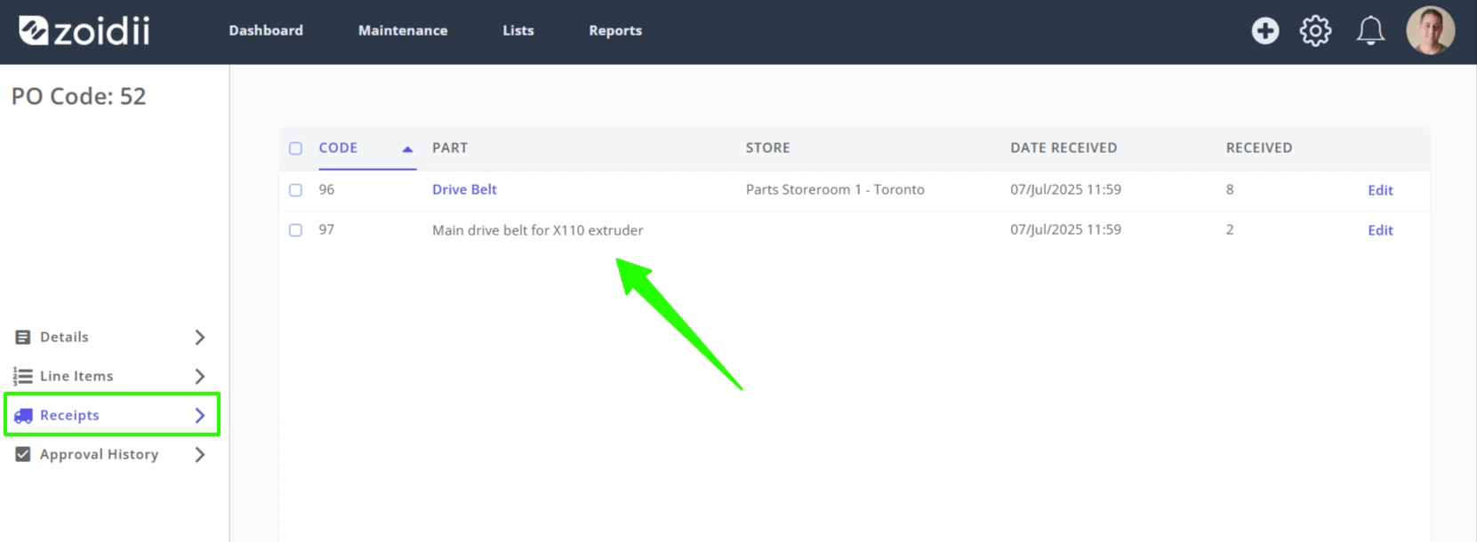This screenshot has height=542, width=1477.
Task: Click code cell 96
Action: (x=326, y=189)
